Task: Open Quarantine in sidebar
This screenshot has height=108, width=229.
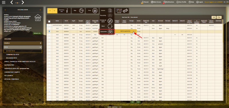Action: [x=9, y=65]
